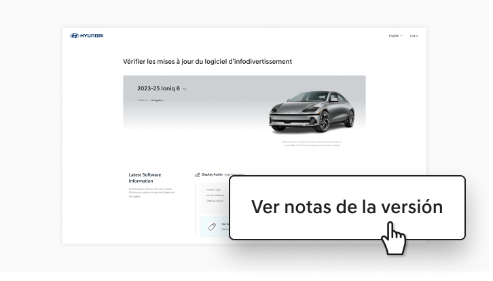Select the Software Version row
The image size is (493, 281).
click(x=215, y=201)
